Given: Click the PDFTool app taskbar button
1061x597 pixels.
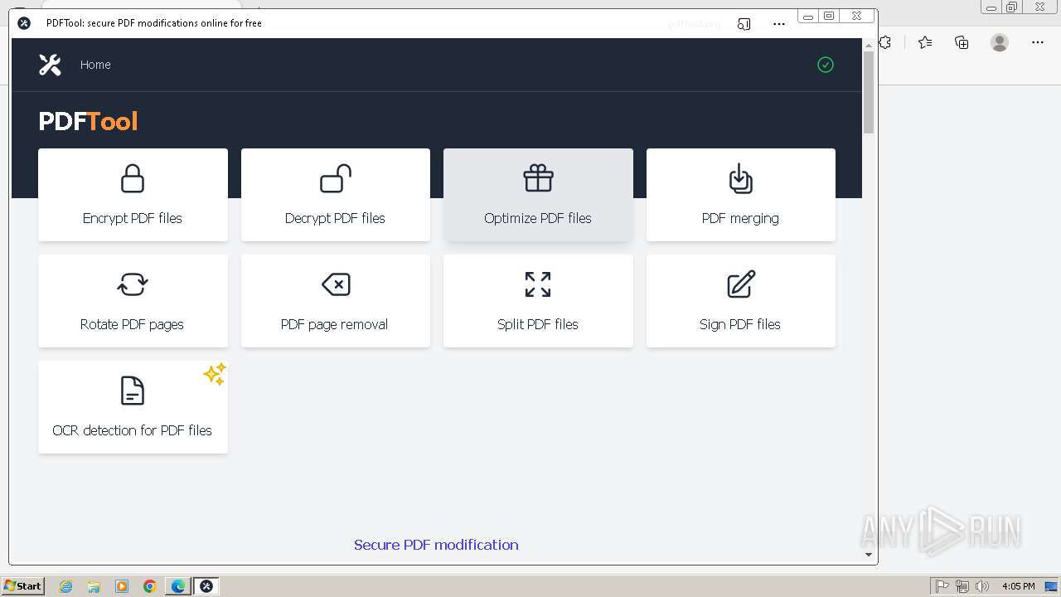Looking at the screenshot, I should point(206,586).
